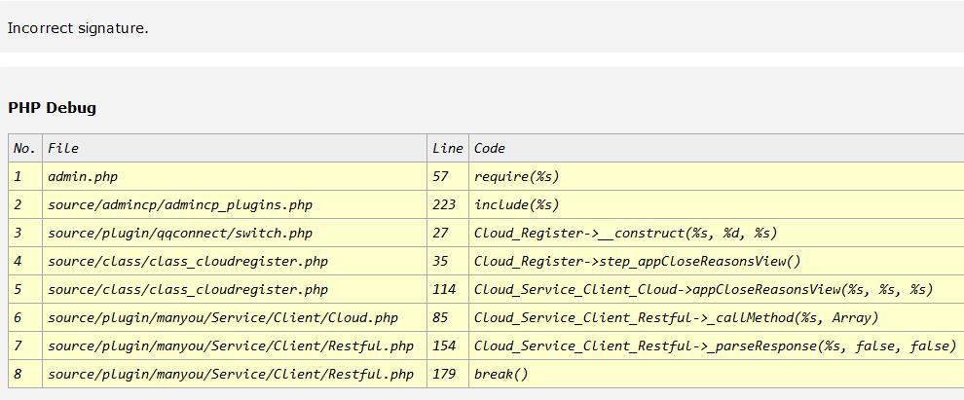This screenshot has height=400, width=964.
Task: Select source/admincp/admincp_plugins.php file entry
Action: pyautogui.click(x=180, y=204)
